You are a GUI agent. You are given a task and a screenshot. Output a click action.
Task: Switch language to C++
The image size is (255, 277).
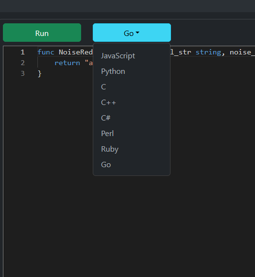(x=132, y=103)
